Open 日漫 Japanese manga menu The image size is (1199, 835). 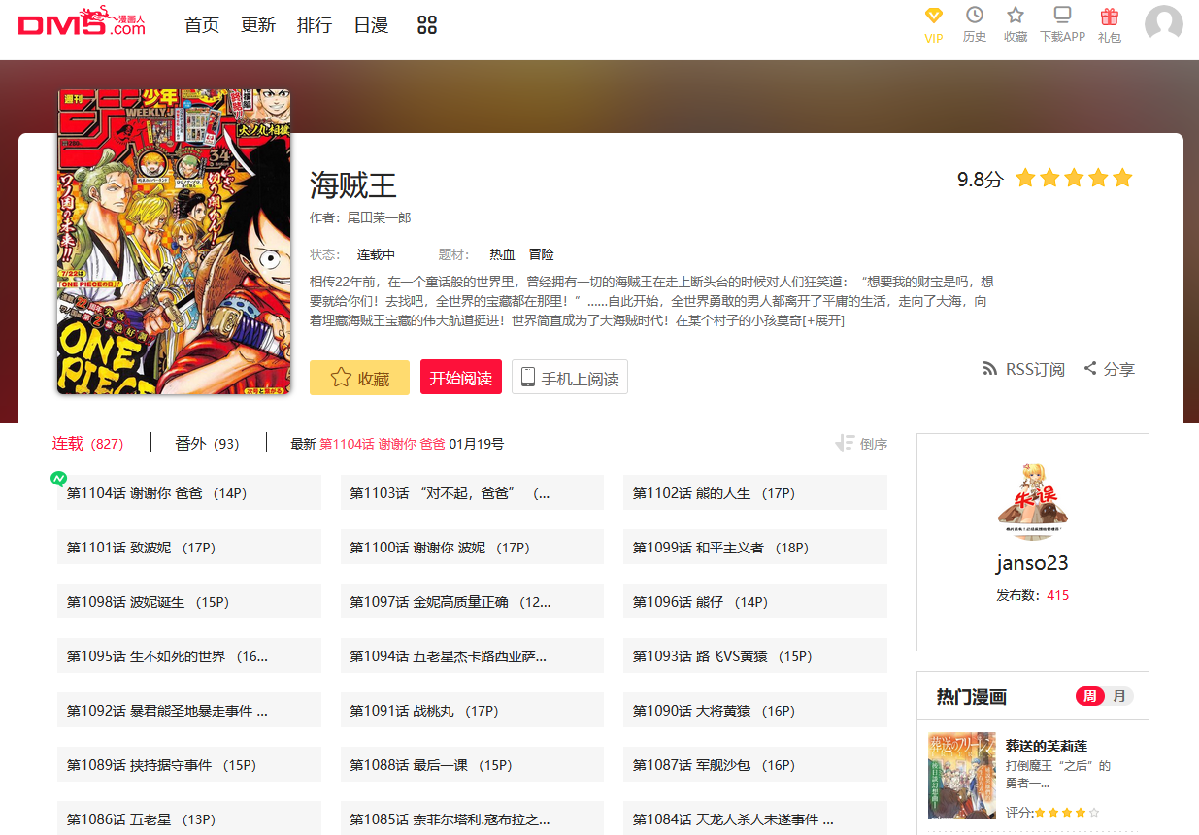coord(371,25)
